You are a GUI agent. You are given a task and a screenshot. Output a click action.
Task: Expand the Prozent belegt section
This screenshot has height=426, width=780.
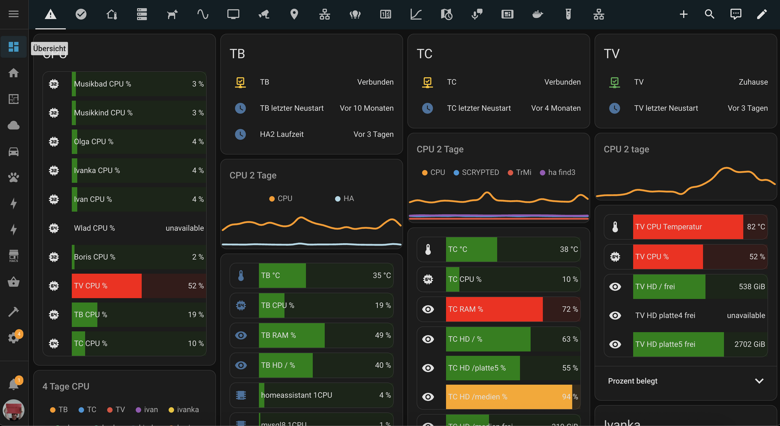[x=759, y=381]
